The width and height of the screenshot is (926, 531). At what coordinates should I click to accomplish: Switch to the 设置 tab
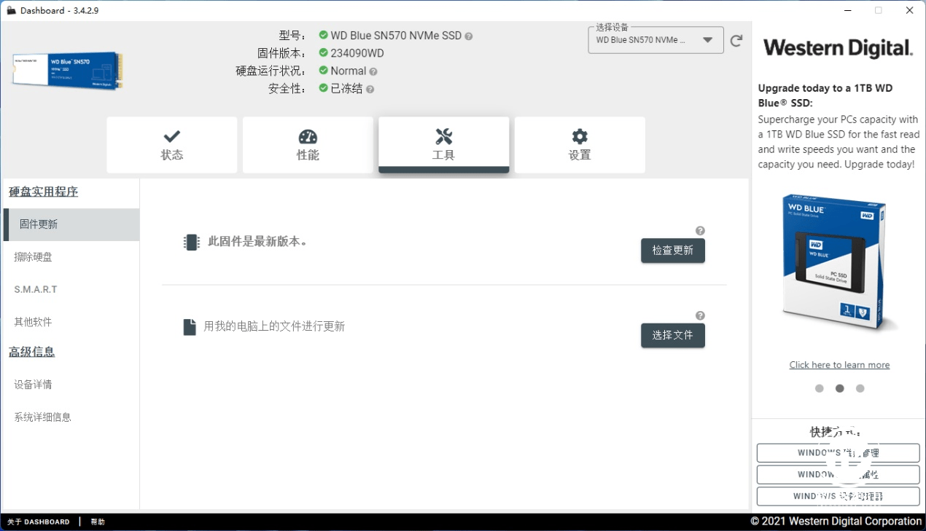(579, 144)
